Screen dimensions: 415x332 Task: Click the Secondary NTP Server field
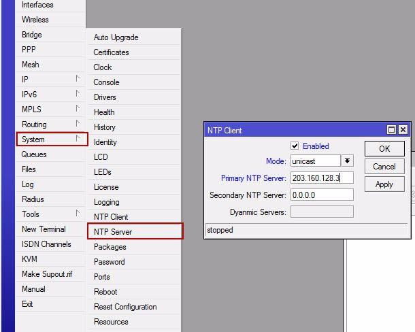[322, 195]
